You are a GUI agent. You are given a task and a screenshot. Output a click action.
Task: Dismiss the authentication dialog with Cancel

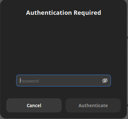(34, 105)
